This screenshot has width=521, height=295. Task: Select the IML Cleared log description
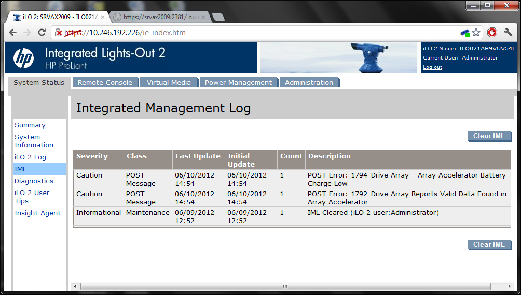[373, 213]
